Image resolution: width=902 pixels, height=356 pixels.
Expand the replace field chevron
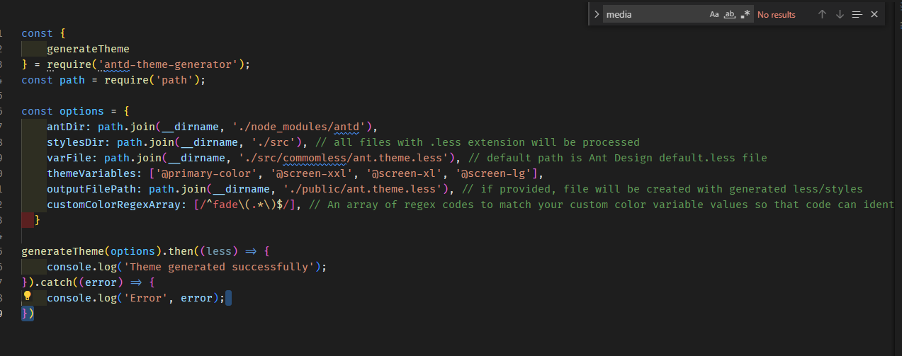596,14
